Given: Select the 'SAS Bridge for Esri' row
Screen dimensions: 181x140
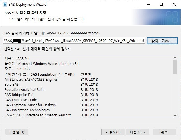Looking at the screenshot, I should 51,95.
